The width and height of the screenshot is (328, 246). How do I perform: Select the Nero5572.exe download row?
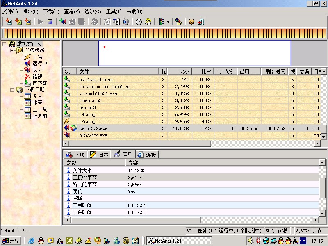192,128
